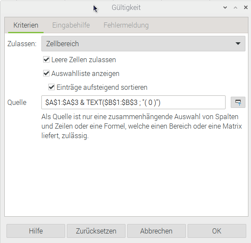The height and width of the screenshot is (243, 251).
Task: Minimize the Gültigkeit dialog with down chevron
Action: point(225,7)
